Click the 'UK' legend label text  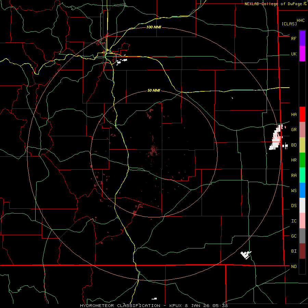[x=294, y=54]
